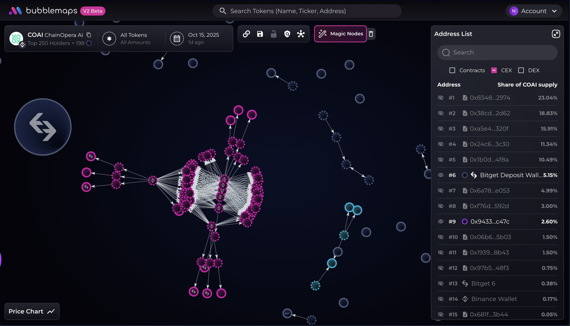Delete magic nodes with trash icon

click(371, 34)
